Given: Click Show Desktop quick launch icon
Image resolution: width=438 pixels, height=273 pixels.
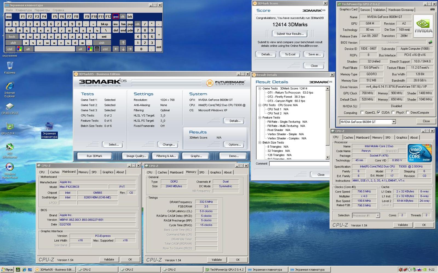Looking at the screenshot, I should pyautogui.click(x=30, y=269).
